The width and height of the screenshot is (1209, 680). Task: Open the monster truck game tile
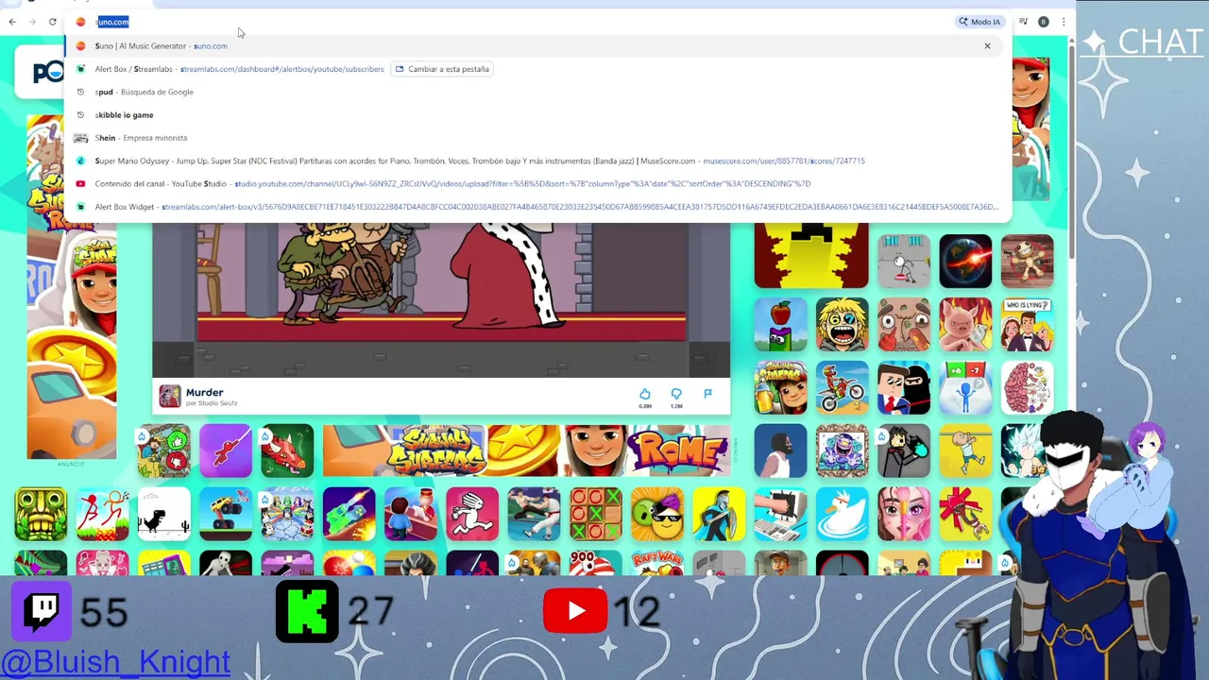click(x=226, y=514)
